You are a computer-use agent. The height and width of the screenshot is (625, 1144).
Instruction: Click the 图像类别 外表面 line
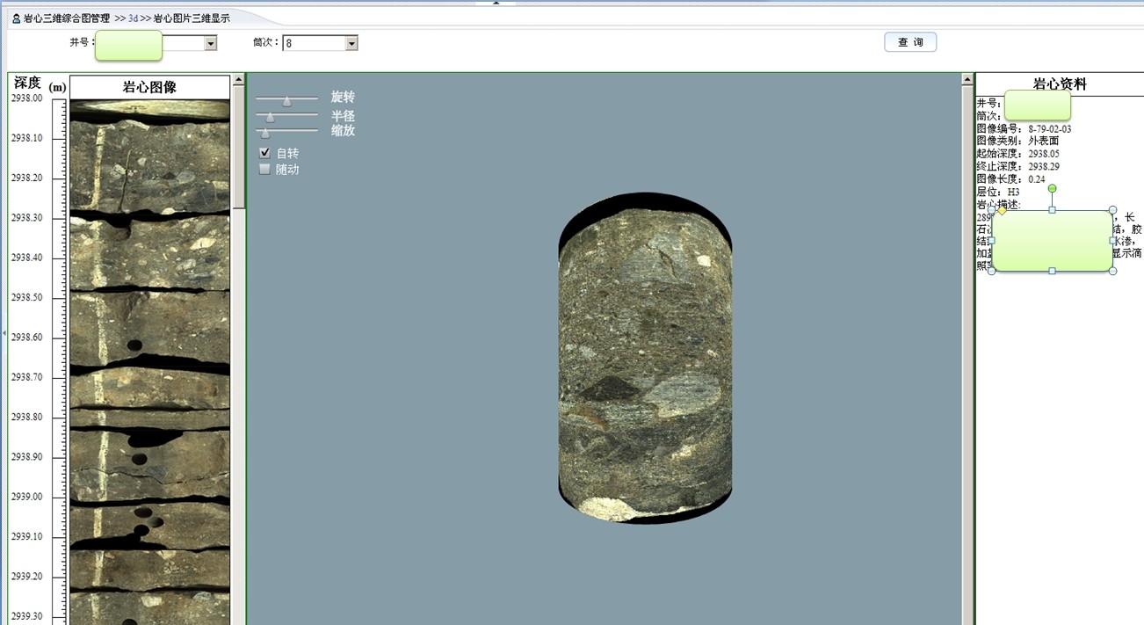click(1018, 141)
